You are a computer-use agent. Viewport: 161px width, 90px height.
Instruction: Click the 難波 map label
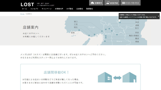point(137,38)
